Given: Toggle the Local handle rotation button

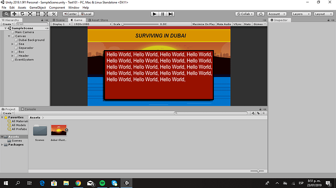Looking at the screenshot, I should click(x=86, y=14).
